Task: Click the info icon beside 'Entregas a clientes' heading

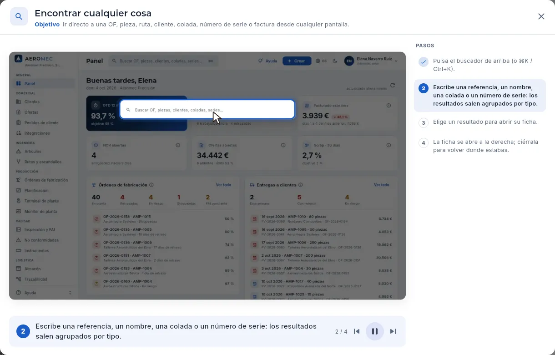Action: (x=301, y=185)
